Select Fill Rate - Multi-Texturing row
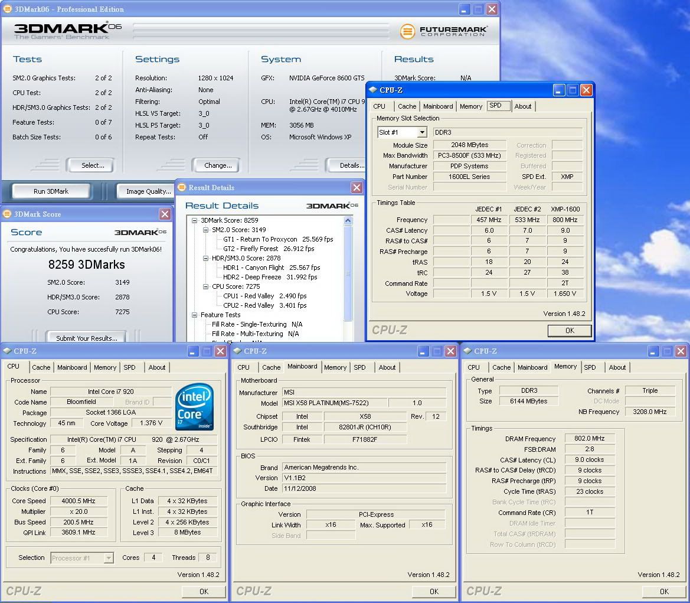This screenshot has width=690, height=603. 255,334
